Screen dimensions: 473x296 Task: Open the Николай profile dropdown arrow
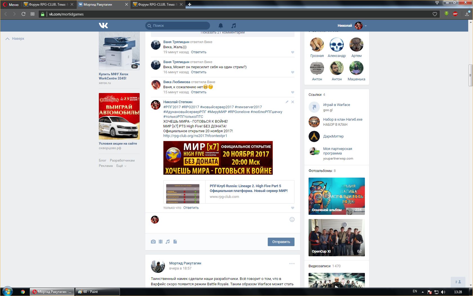(366, 26)
